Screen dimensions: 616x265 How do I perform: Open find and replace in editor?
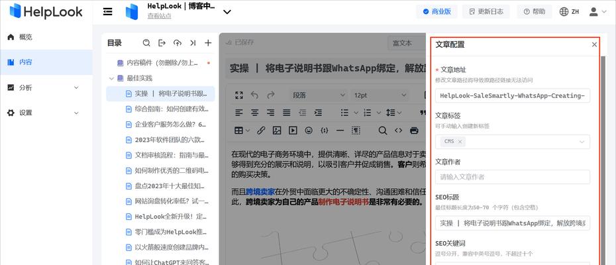point(382,131)
